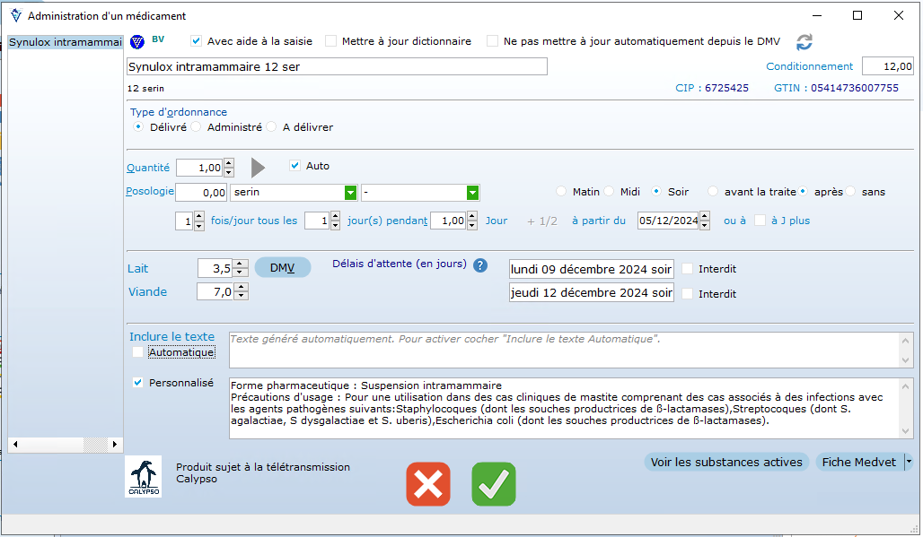Screen dimensions: 923x537
Task: Click the Lait date field lundi 09 décembre
Action: (x=591, y=269)
